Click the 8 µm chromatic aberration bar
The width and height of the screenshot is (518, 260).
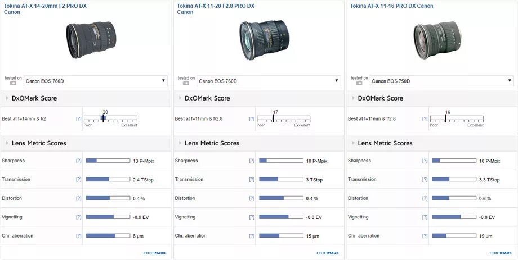(x=108, y=236)
